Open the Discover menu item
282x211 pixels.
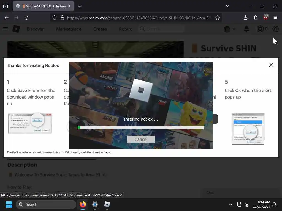pyautogui.click(x=35, y=29)
